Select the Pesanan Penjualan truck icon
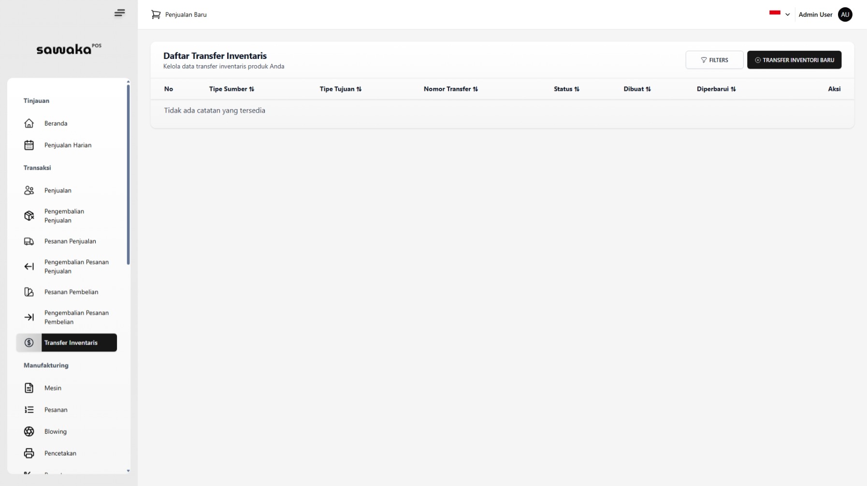The width and height of the screenshot is (867, 486). click(29, 241)
